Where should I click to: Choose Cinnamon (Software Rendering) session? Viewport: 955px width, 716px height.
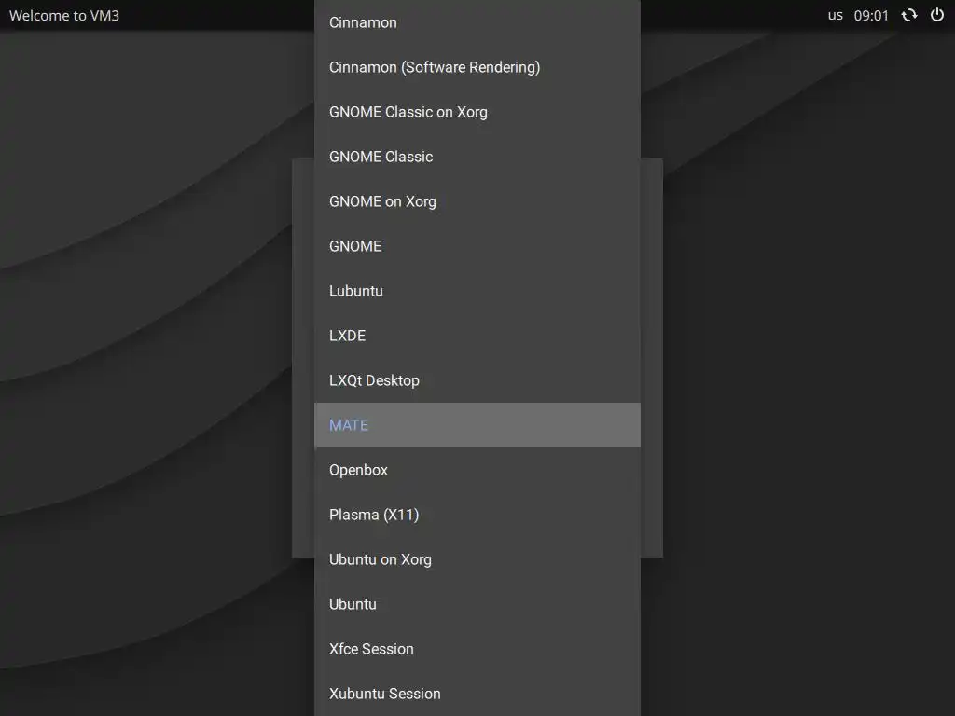coord(477,67)
